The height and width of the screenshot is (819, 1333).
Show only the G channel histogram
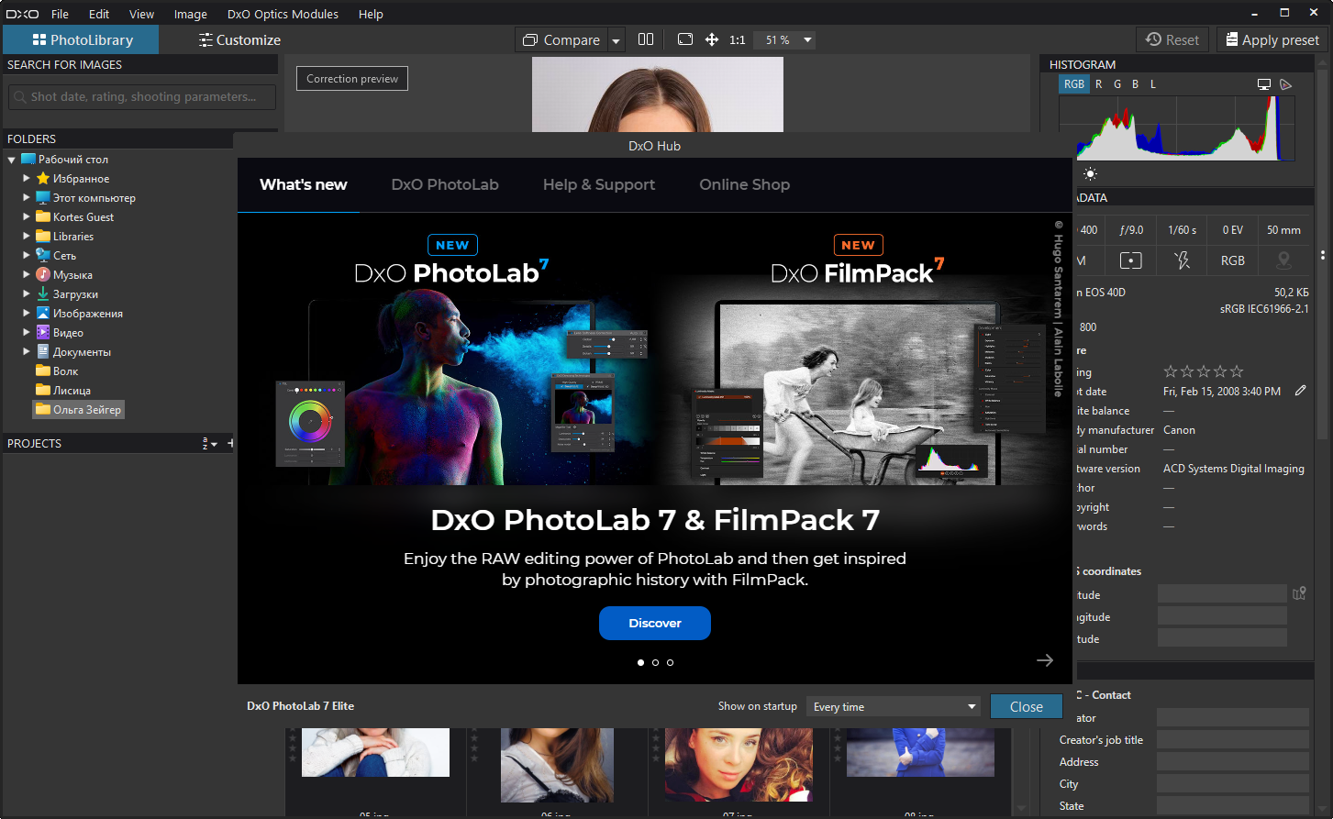1117,84
